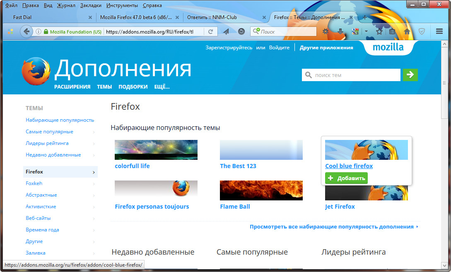The width and height of the screenshot is (451, 272).
Task: Open the Правка menu
Action: pyautogui.click(x=31, y=5)
